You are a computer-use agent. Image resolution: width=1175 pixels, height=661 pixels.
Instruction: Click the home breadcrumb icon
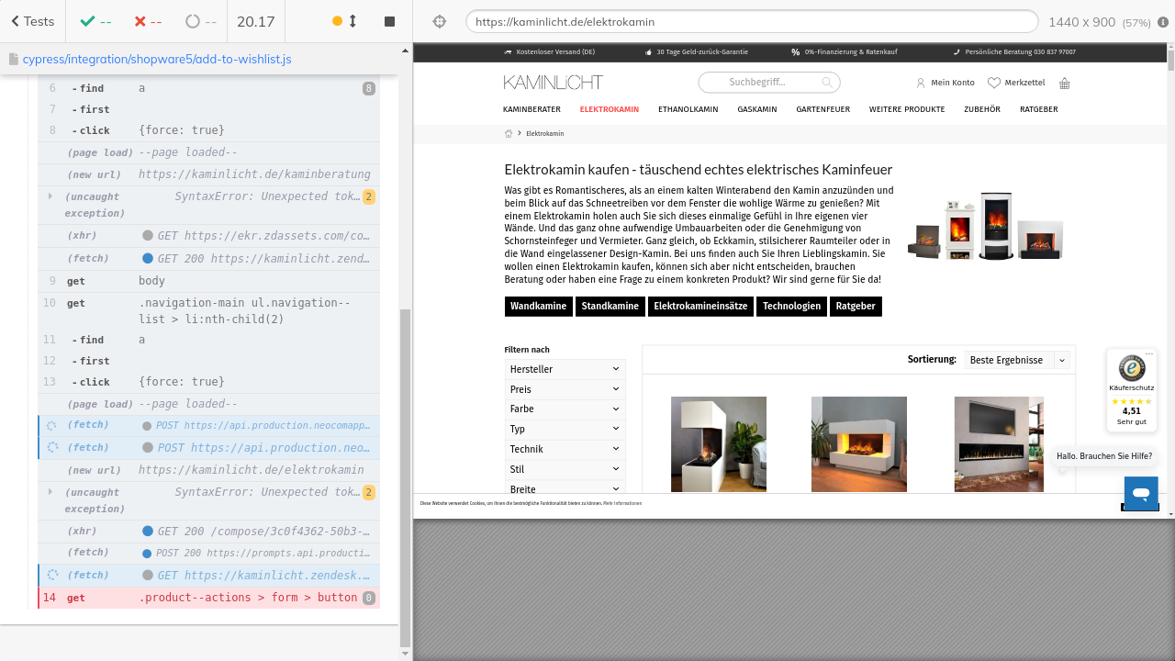pos(509,134)
